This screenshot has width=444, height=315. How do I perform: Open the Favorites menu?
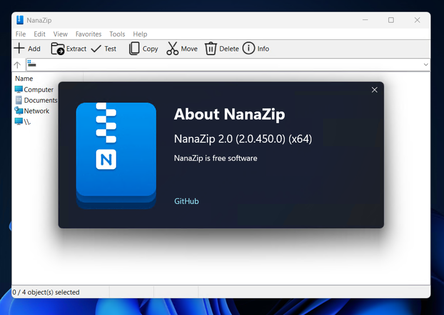click(x=88, y=34)
